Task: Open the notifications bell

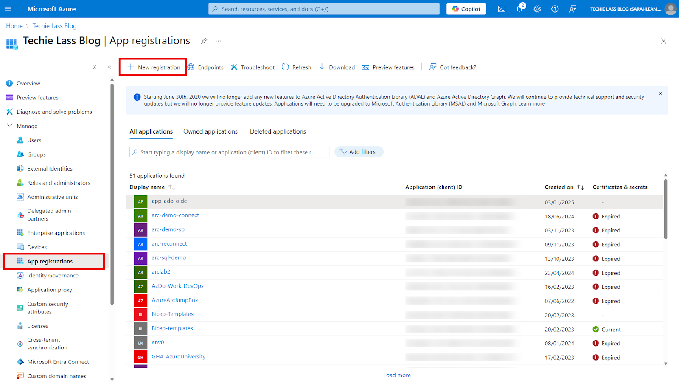Action: coord(519,9)
